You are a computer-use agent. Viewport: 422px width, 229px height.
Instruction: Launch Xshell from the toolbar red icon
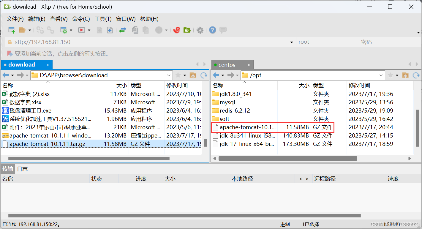tap(176, 30)
